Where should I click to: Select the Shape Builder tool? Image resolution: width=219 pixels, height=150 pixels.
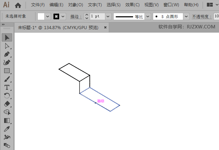[x=7, y=112]
